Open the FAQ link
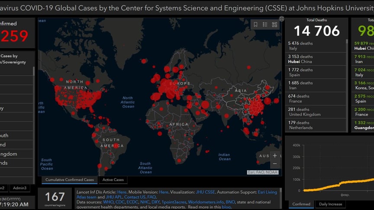This screenshot has height=210, width=374. [152, 197]
